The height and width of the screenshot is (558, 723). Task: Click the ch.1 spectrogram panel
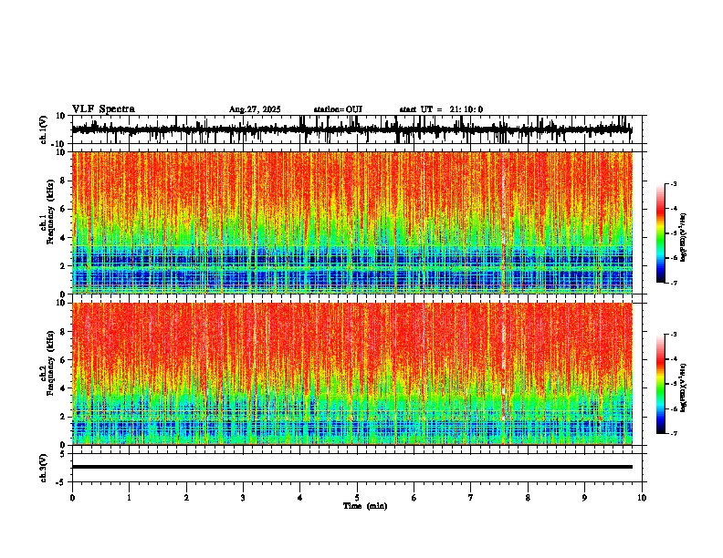351,222
